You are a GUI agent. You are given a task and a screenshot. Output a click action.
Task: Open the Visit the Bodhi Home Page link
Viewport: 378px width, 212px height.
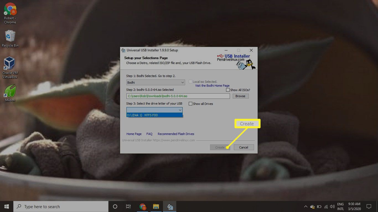(212, 86)
